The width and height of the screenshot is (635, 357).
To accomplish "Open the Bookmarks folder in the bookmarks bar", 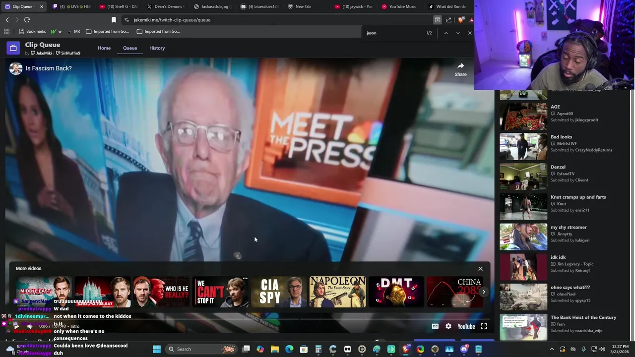I will click(32, 31).
